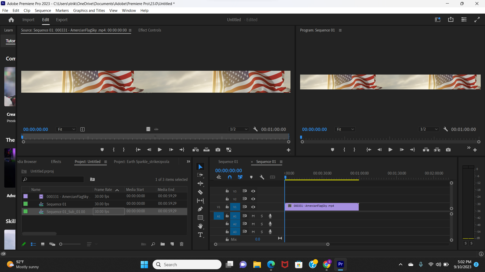Play the sequence in the Program monitor
Viewport: 485px width, 272px height.
[390, 149]
